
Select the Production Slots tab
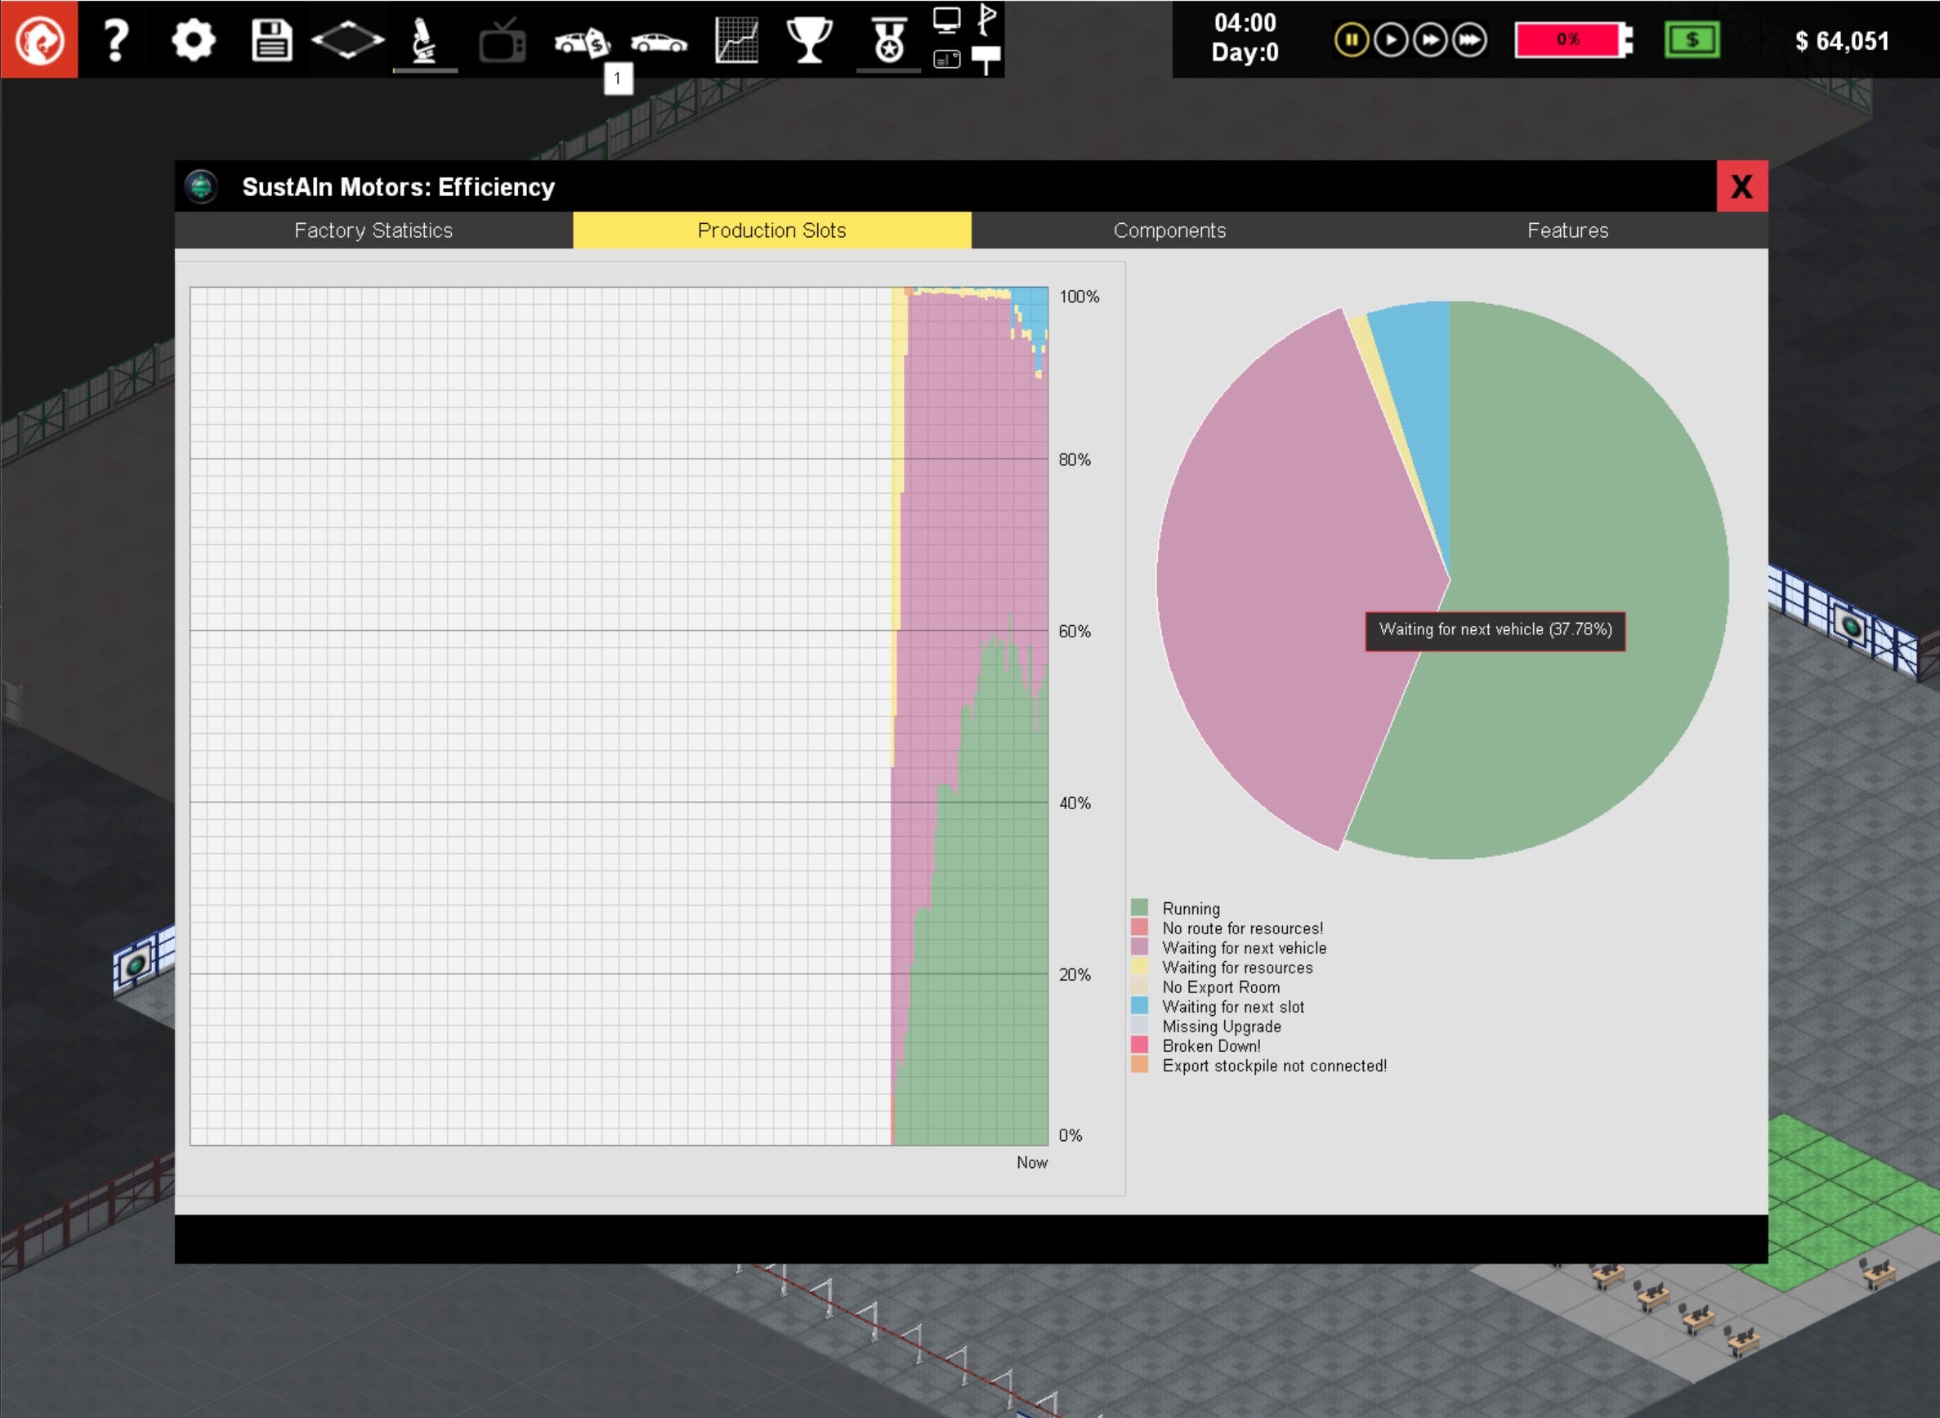pyautogui.click(x=772, y=230)
